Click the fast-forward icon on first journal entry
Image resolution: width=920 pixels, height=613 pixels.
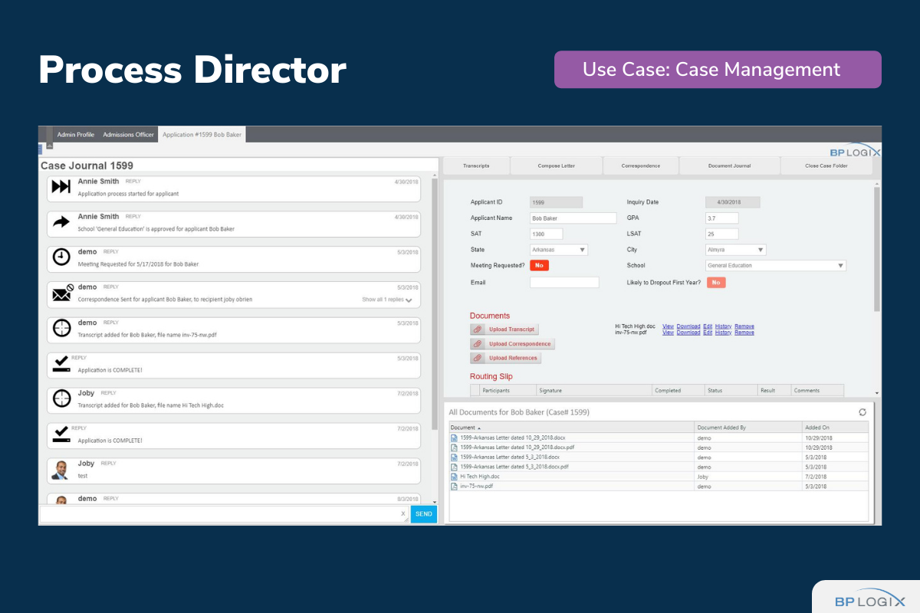pos(61,187)
